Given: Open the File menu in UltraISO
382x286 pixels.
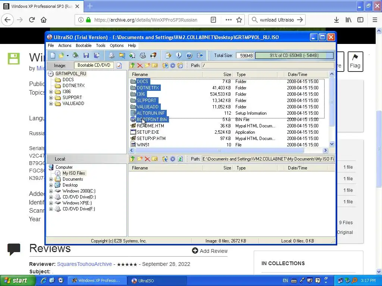Looking at the screenshot, I should (51, 45).
